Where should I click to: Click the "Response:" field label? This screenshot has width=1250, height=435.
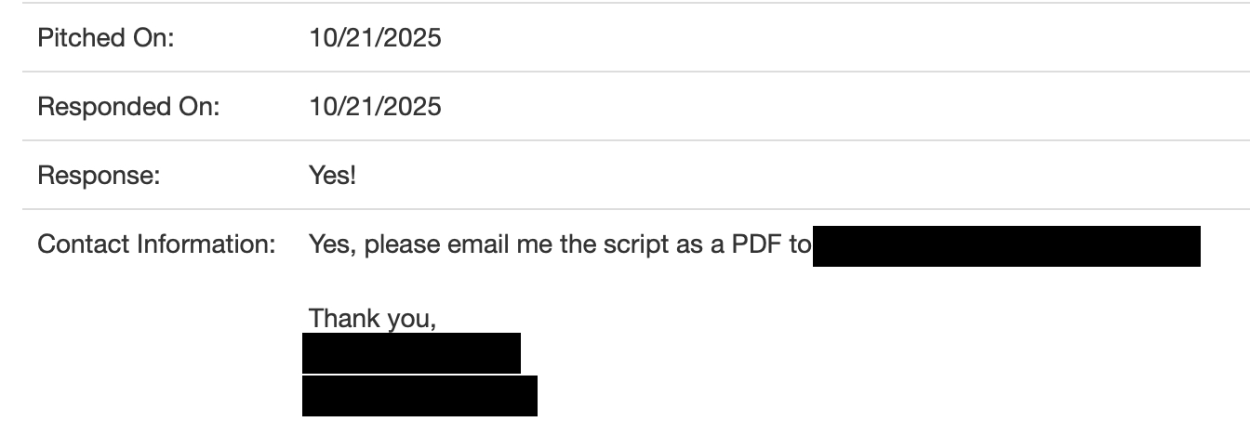click(99, 176)
